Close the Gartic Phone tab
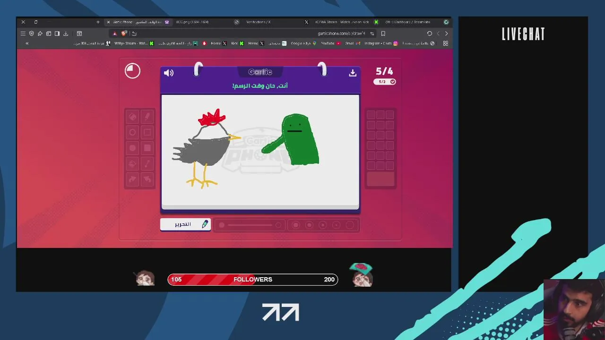 [x=108, y=22]
